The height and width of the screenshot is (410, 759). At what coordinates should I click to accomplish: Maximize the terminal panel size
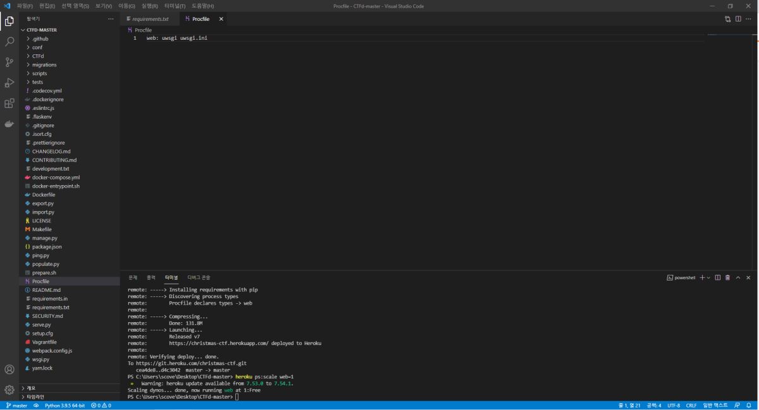(738, 277)
